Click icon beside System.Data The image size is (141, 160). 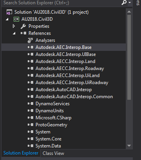[x=30, y=146]
